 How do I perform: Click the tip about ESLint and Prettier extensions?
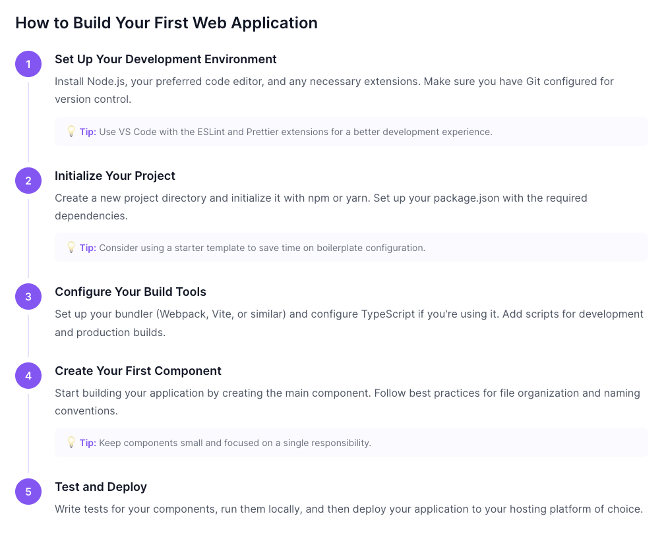[x=295, y=132]
